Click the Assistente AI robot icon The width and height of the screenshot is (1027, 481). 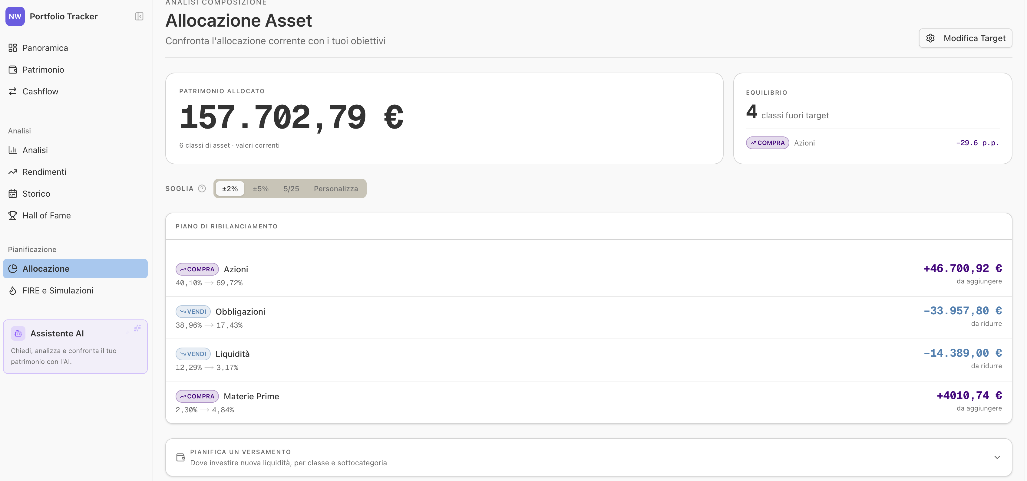pyautogui.click(x=18, y=334)
